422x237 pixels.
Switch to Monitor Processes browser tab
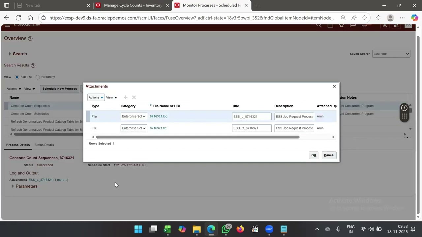pos(211,5)
